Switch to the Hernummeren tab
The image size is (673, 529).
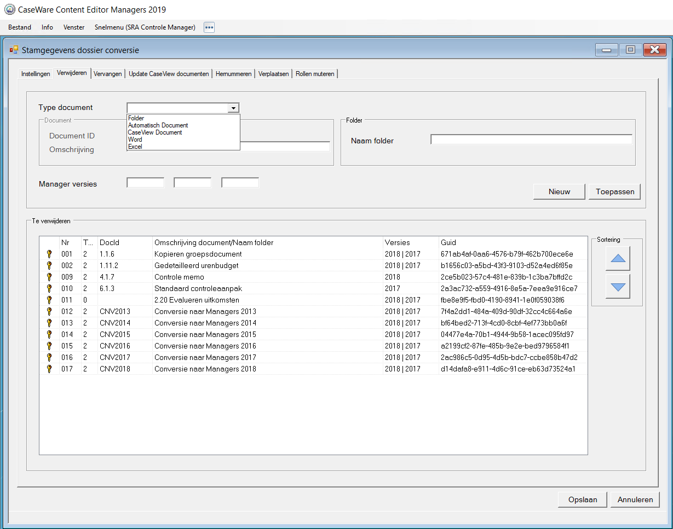234,74
